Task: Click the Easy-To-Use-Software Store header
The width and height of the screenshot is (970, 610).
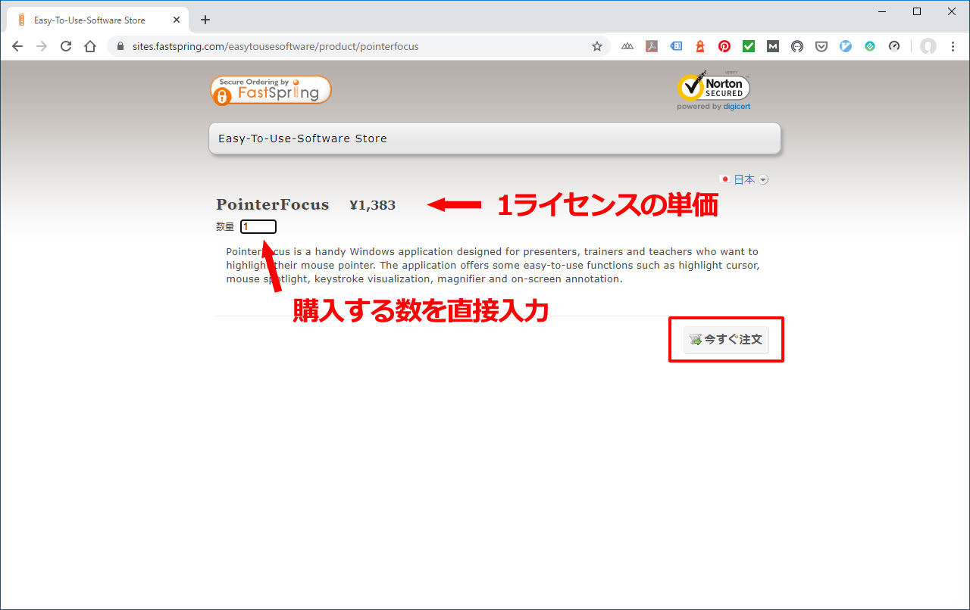Action: point(495,138)
